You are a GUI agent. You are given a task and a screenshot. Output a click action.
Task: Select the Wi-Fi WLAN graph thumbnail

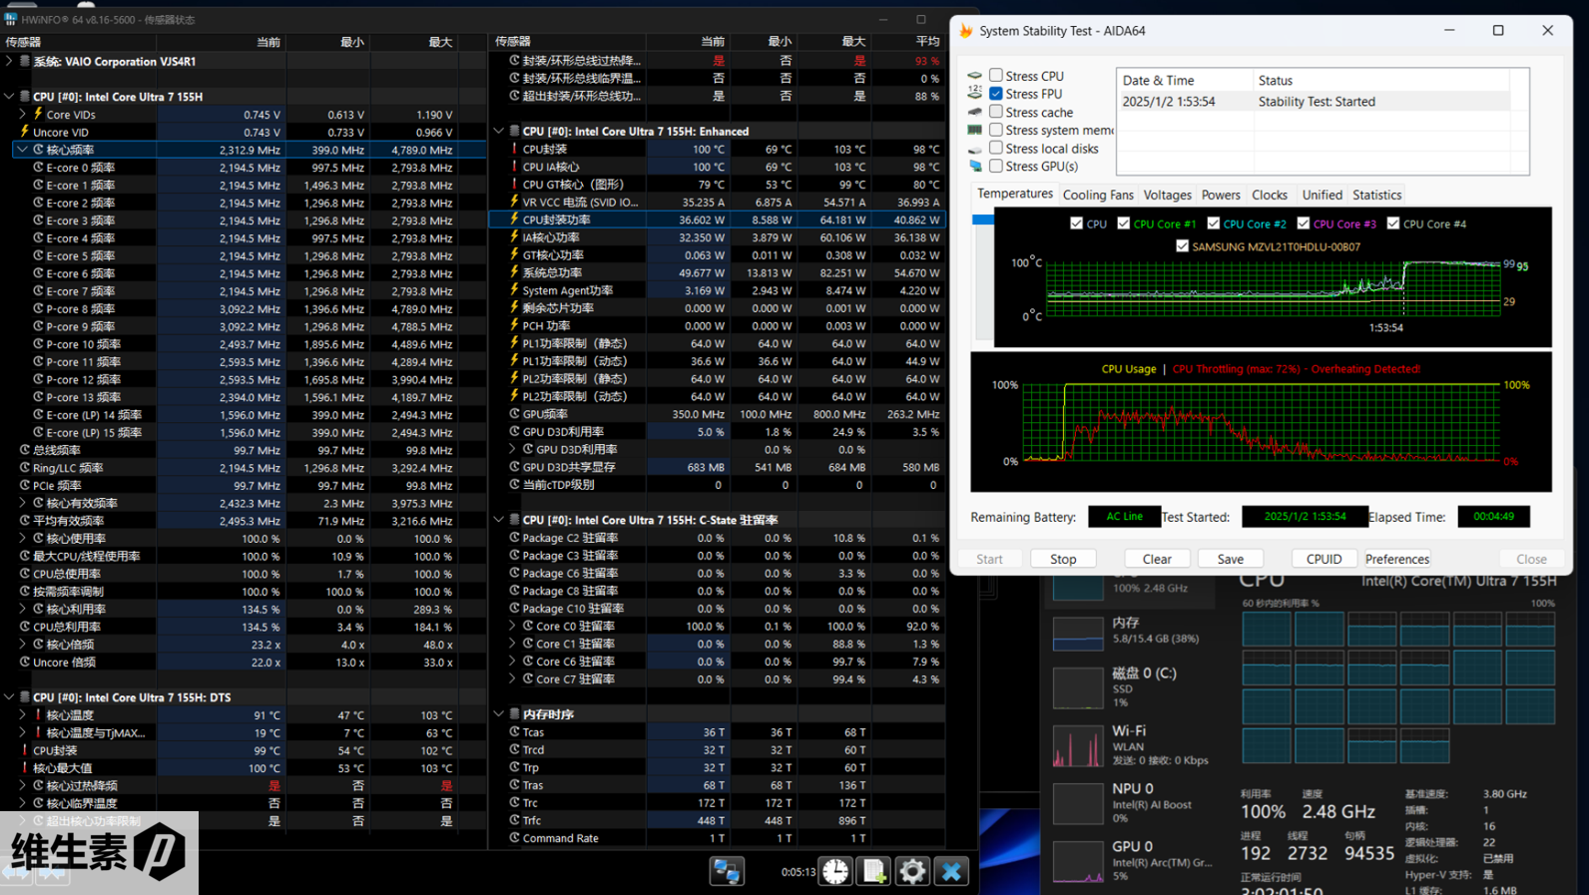click(x=1078, y=745)
